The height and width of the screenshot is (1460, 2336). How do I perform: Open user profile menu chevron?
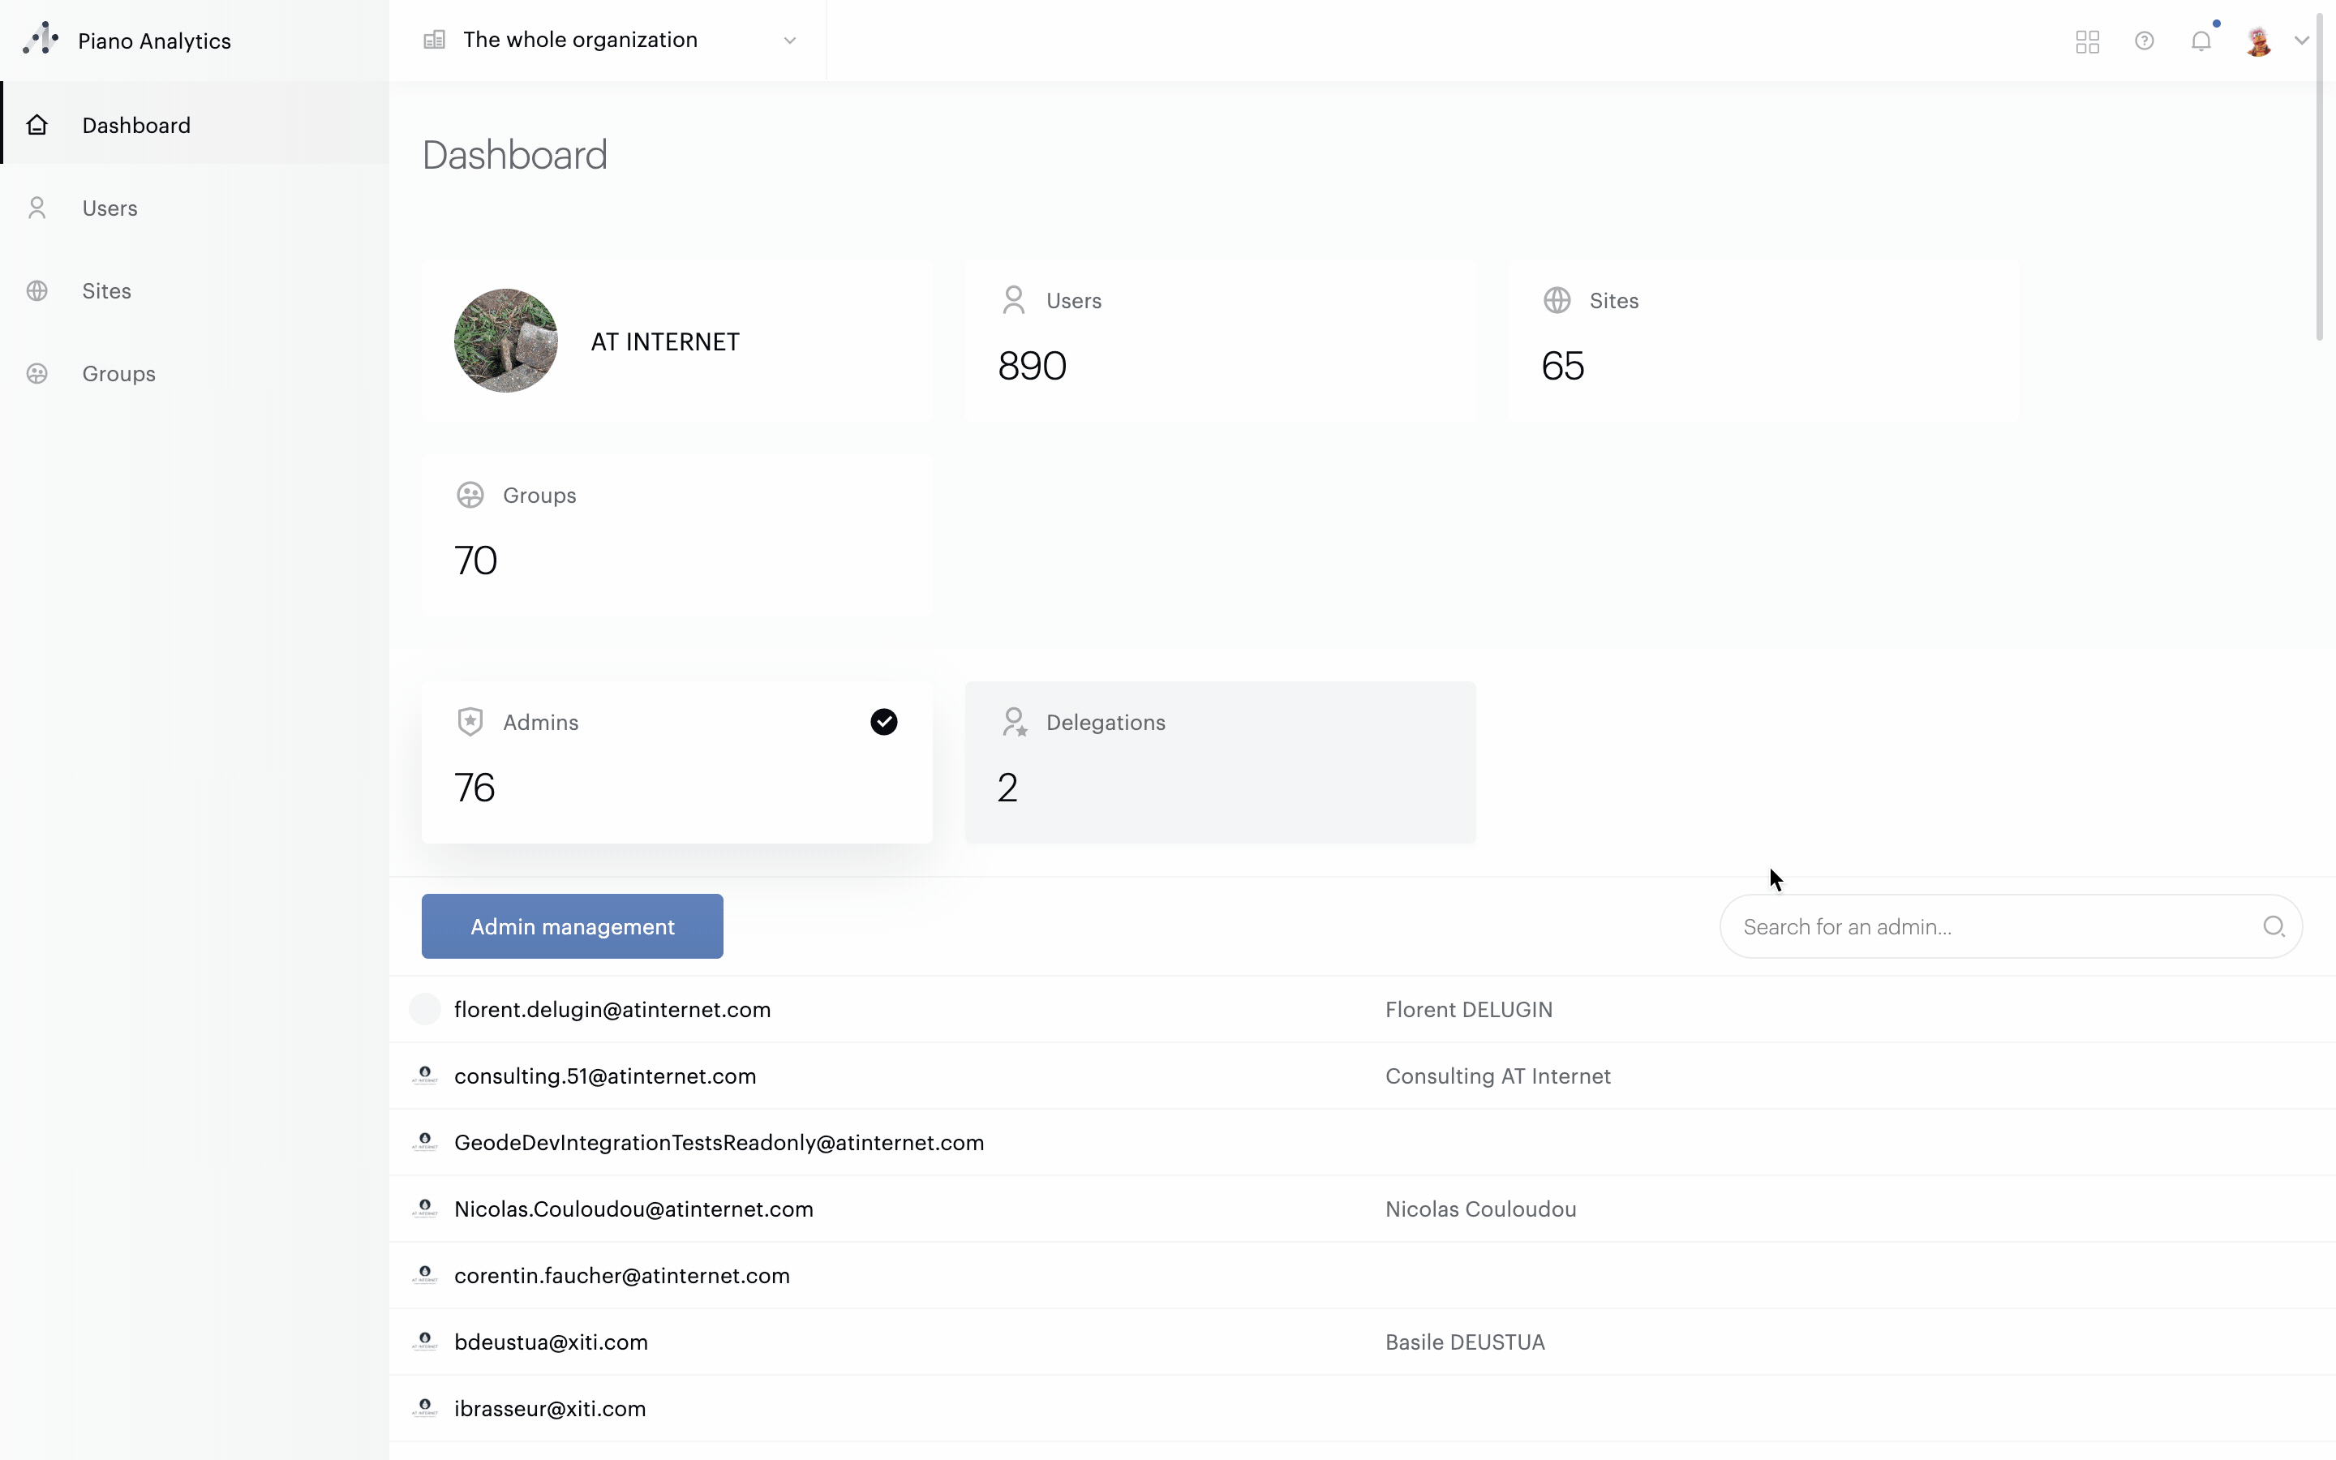pyautogui.click(x=2301, y=41)
